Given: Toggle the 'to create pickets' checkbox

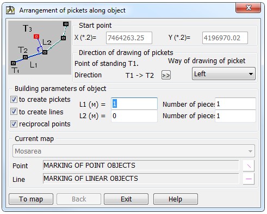Looking at the screenshot, I should tap(14, 100).
